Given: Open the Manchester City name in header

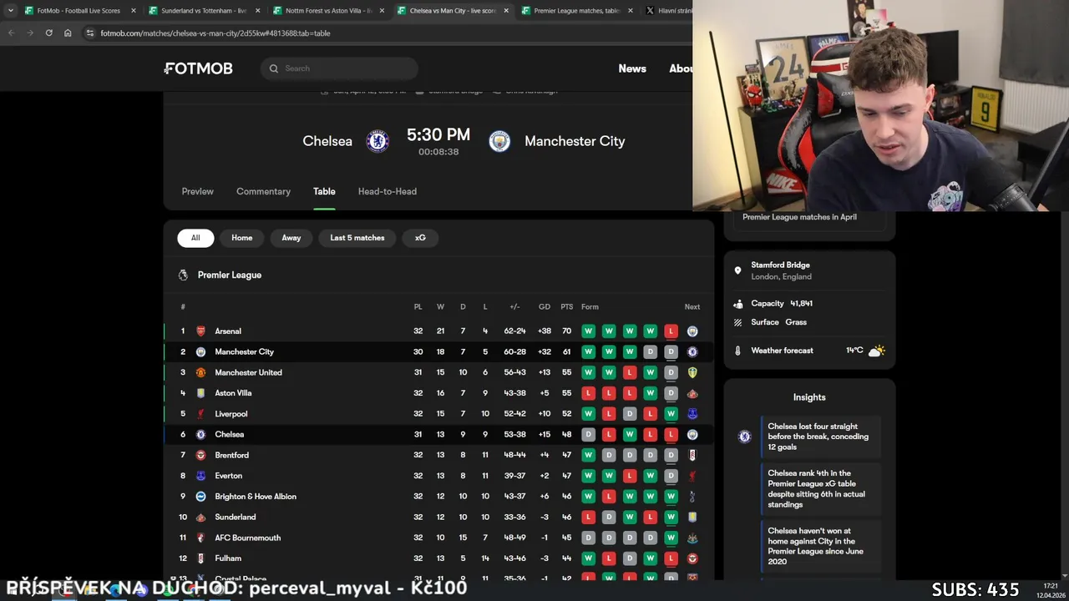Looking at the screenshot, I should (x=575, y=141).
